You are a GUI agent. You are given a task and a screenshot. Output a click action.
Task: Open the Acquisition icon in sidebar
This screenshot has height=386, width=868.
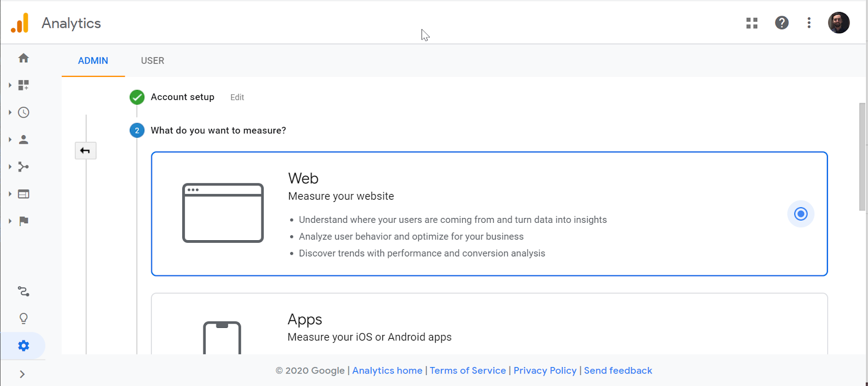coord(23,166)
